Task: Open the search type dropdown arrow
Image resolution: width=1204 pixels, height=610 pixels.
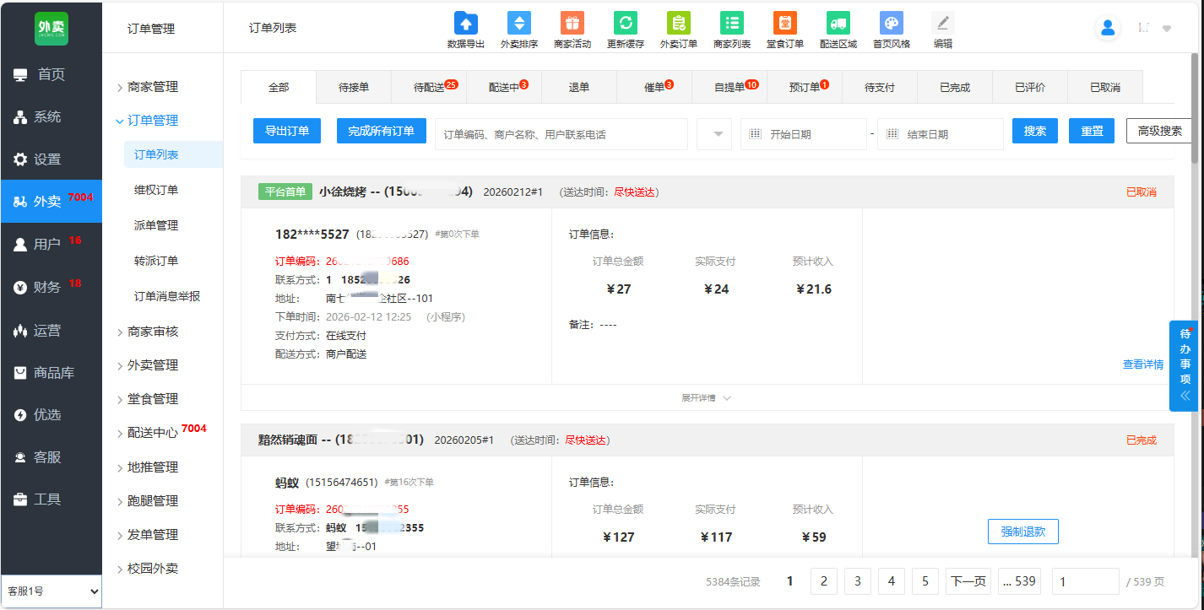Action: [x=714, y=134]
